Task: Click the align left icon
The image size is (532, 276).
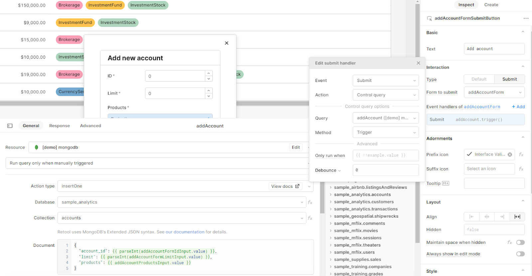Action: point(471,217)
